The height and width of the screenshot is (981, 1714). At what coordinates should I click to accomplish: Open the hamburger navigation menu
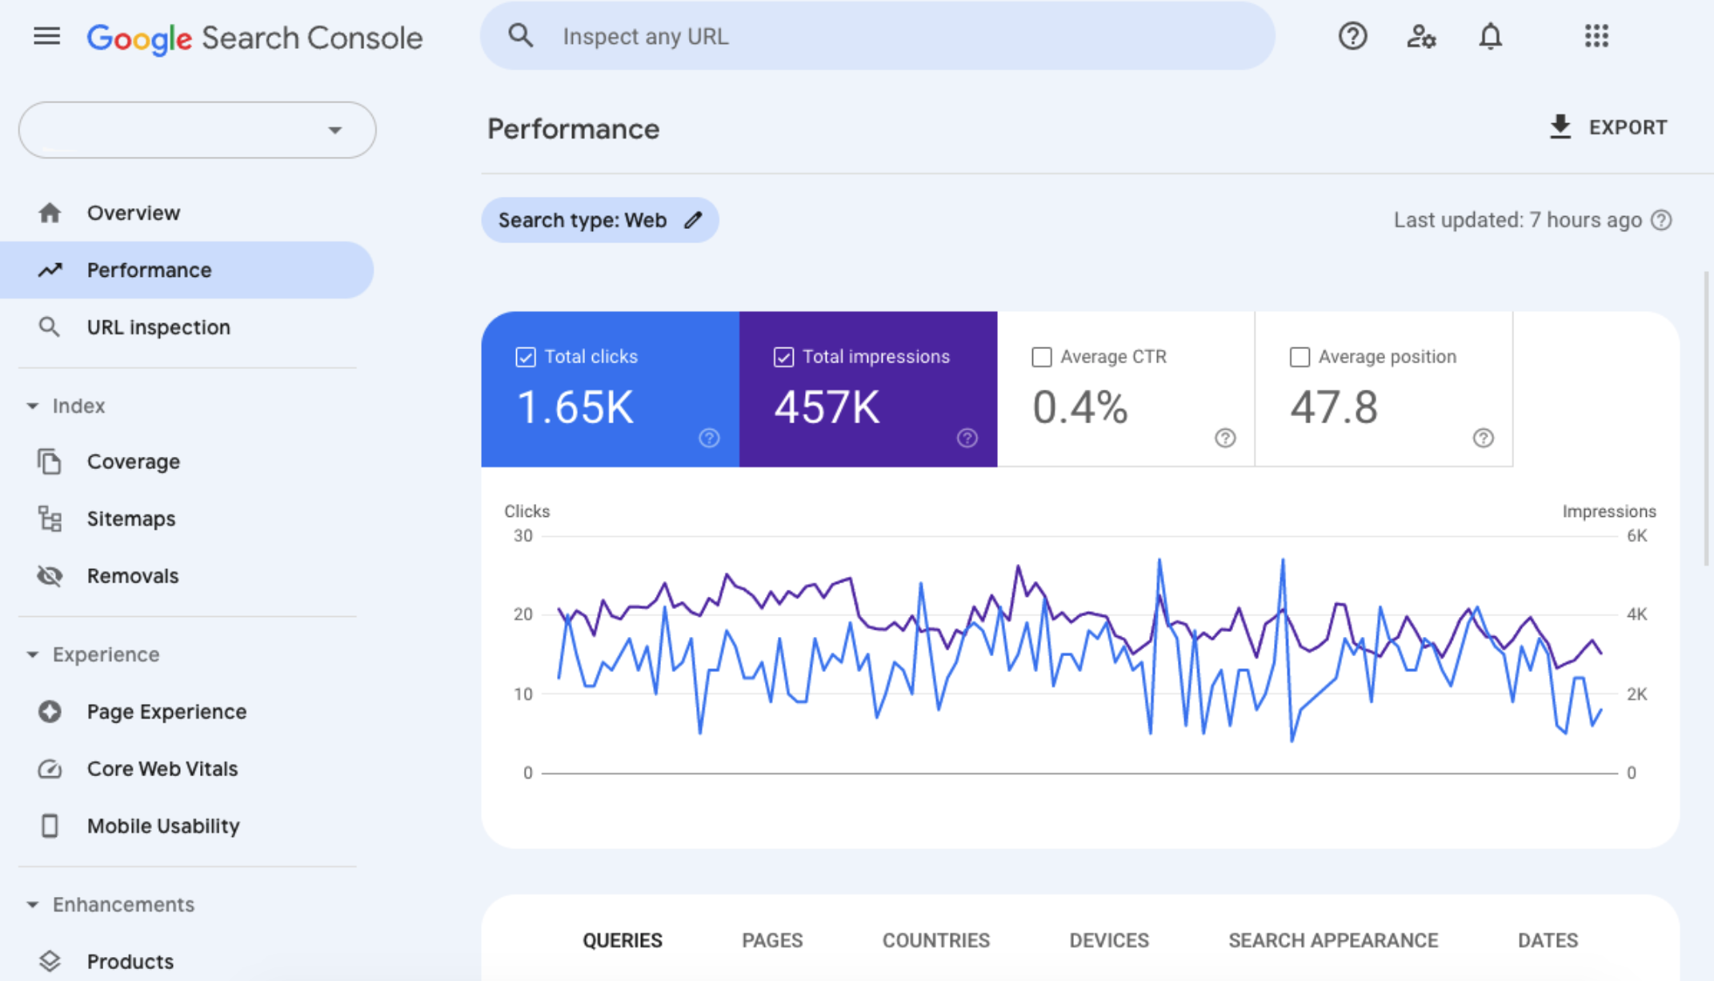tap(46, 36)
